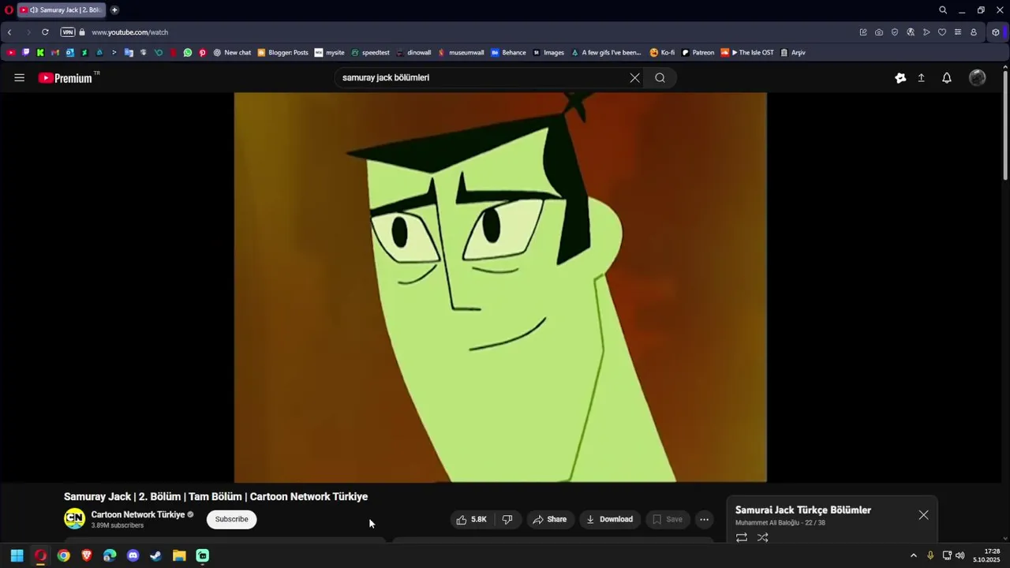Open the Create upload icon
Screen dimensions: 1010x568
tap(921, 77)
